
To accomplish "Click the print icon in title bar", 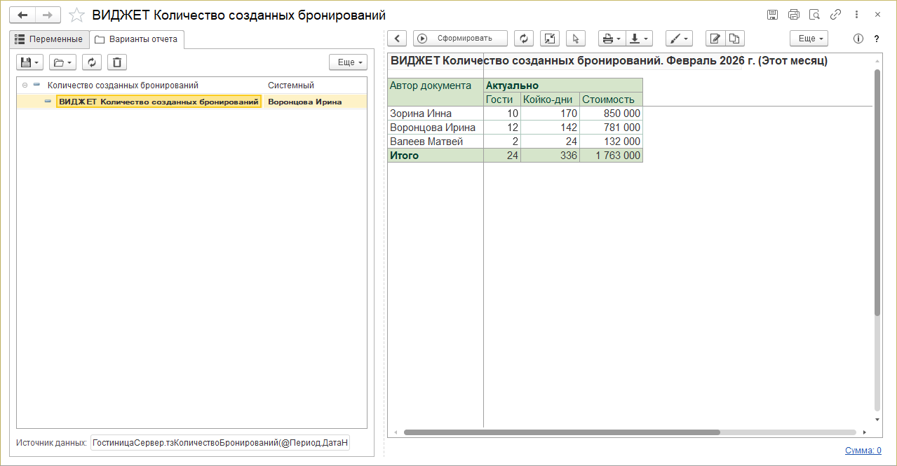I will pos(793,15).
